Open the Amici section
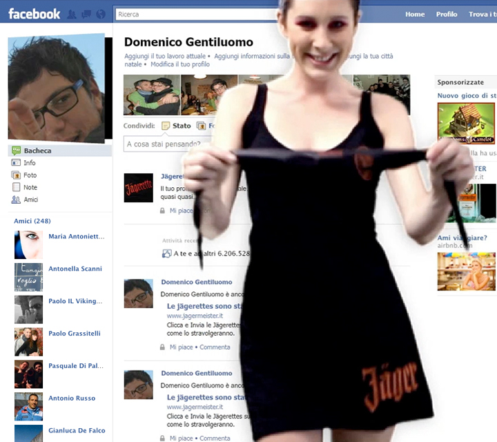 tap(31, 200)
